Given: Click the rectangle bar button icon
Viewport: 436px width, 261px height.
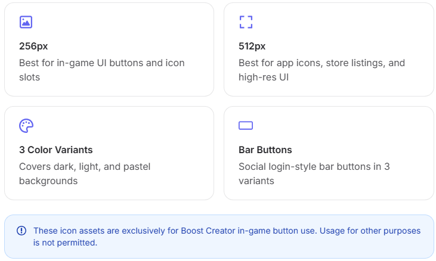Looking at the screenshot, I should [246, 126].
